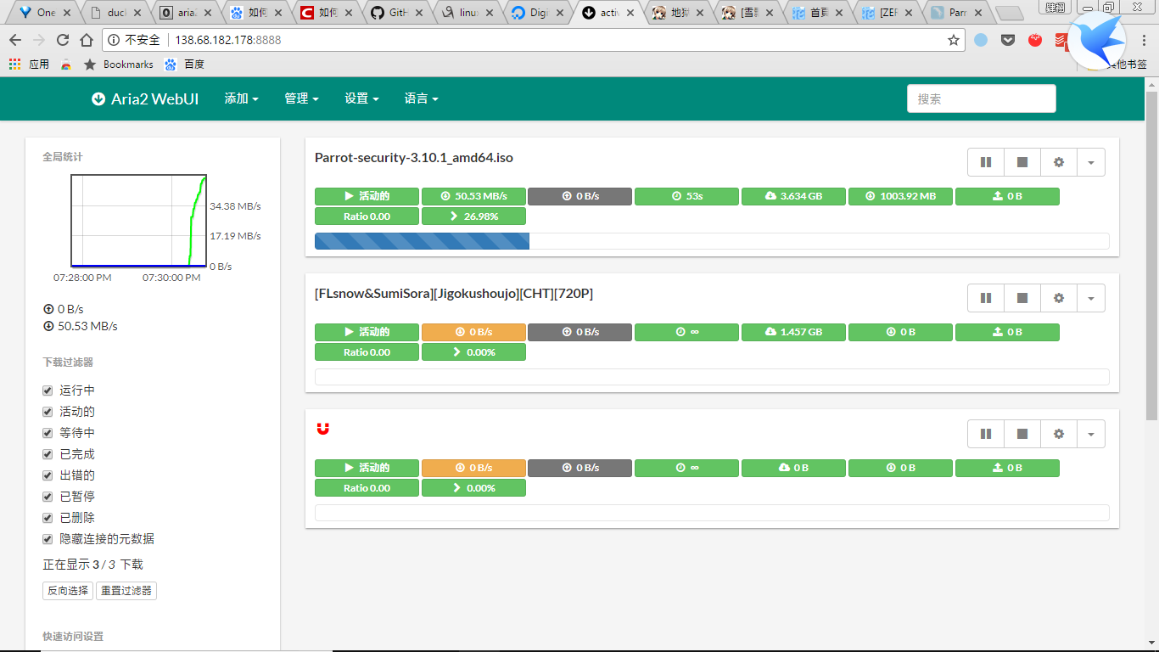Toggle the 运行中 filter checkbox
The image size is (1159, 652).
click(x=48, y=391)
